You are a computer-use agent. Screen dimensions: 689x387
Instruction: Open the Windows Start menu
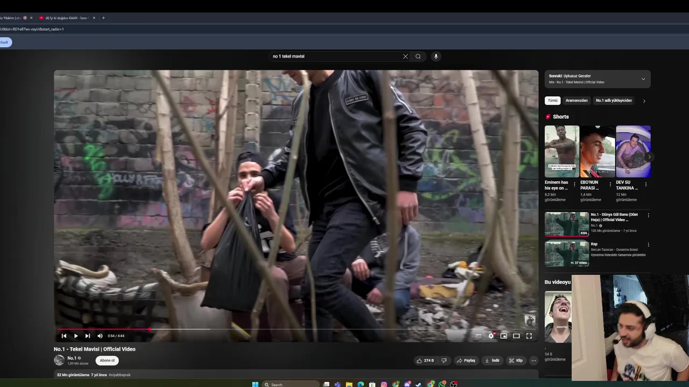(255, 384)
